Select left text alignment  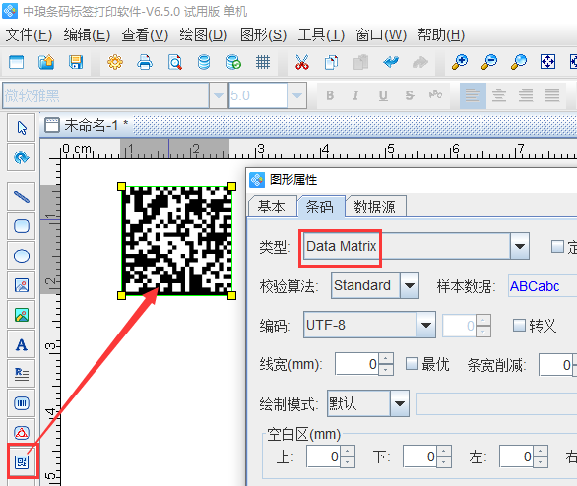pos(473,95)
